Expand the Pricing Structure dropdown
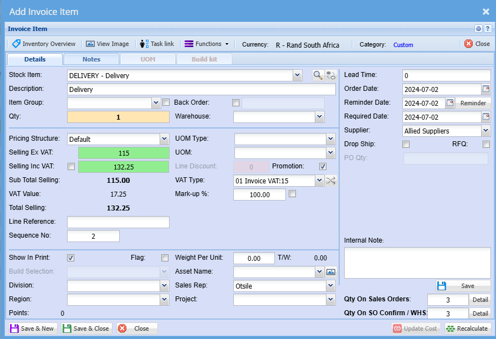 (164, 139)
